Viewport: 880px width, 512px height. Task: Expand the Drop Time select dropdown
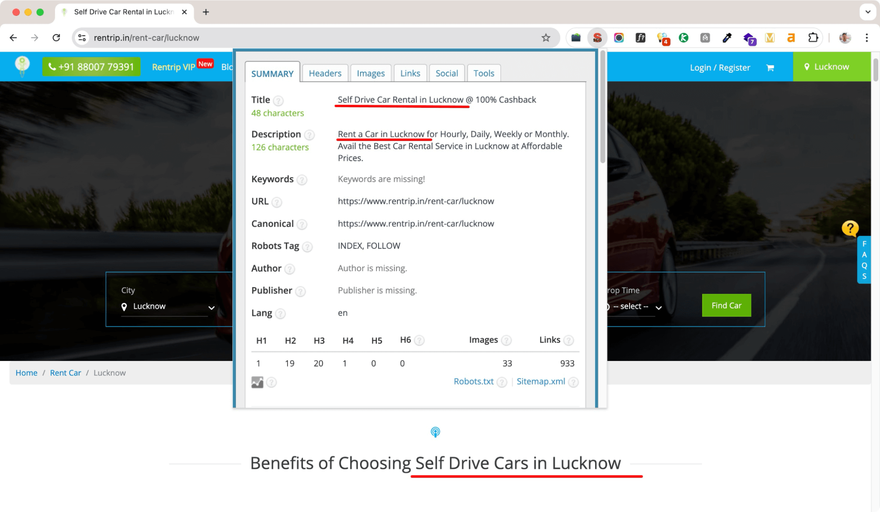pyautogui.click(x=634, y=306)
